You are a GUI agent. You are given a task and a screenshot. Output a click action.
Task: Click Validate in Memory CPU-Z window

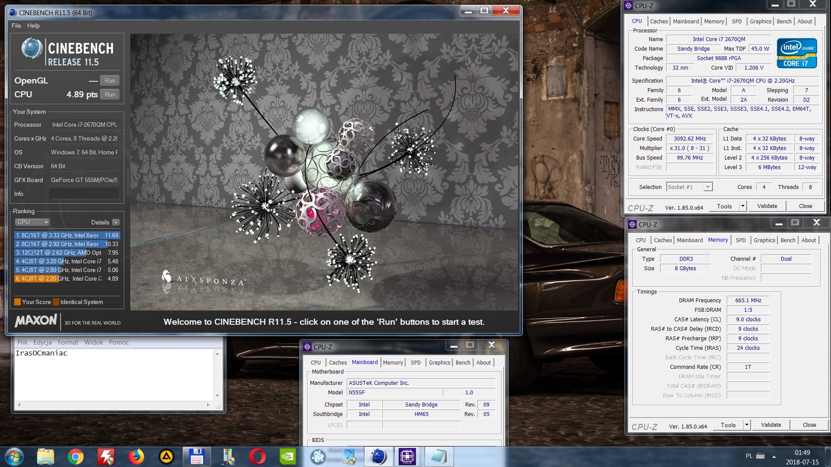click(771, 425)
